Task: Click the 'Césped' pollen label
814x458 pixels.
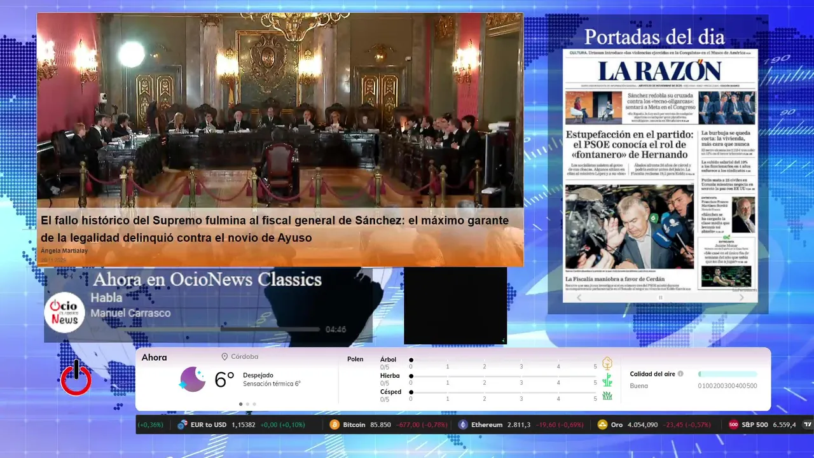Action: coord(391,392)
